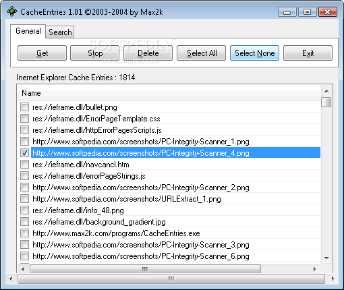Image resolution: width=344 pixels, height=290 pixels.
Task: Check the PC-Integrity-Scanner_1.png checkbox
Action: [24, 141]
